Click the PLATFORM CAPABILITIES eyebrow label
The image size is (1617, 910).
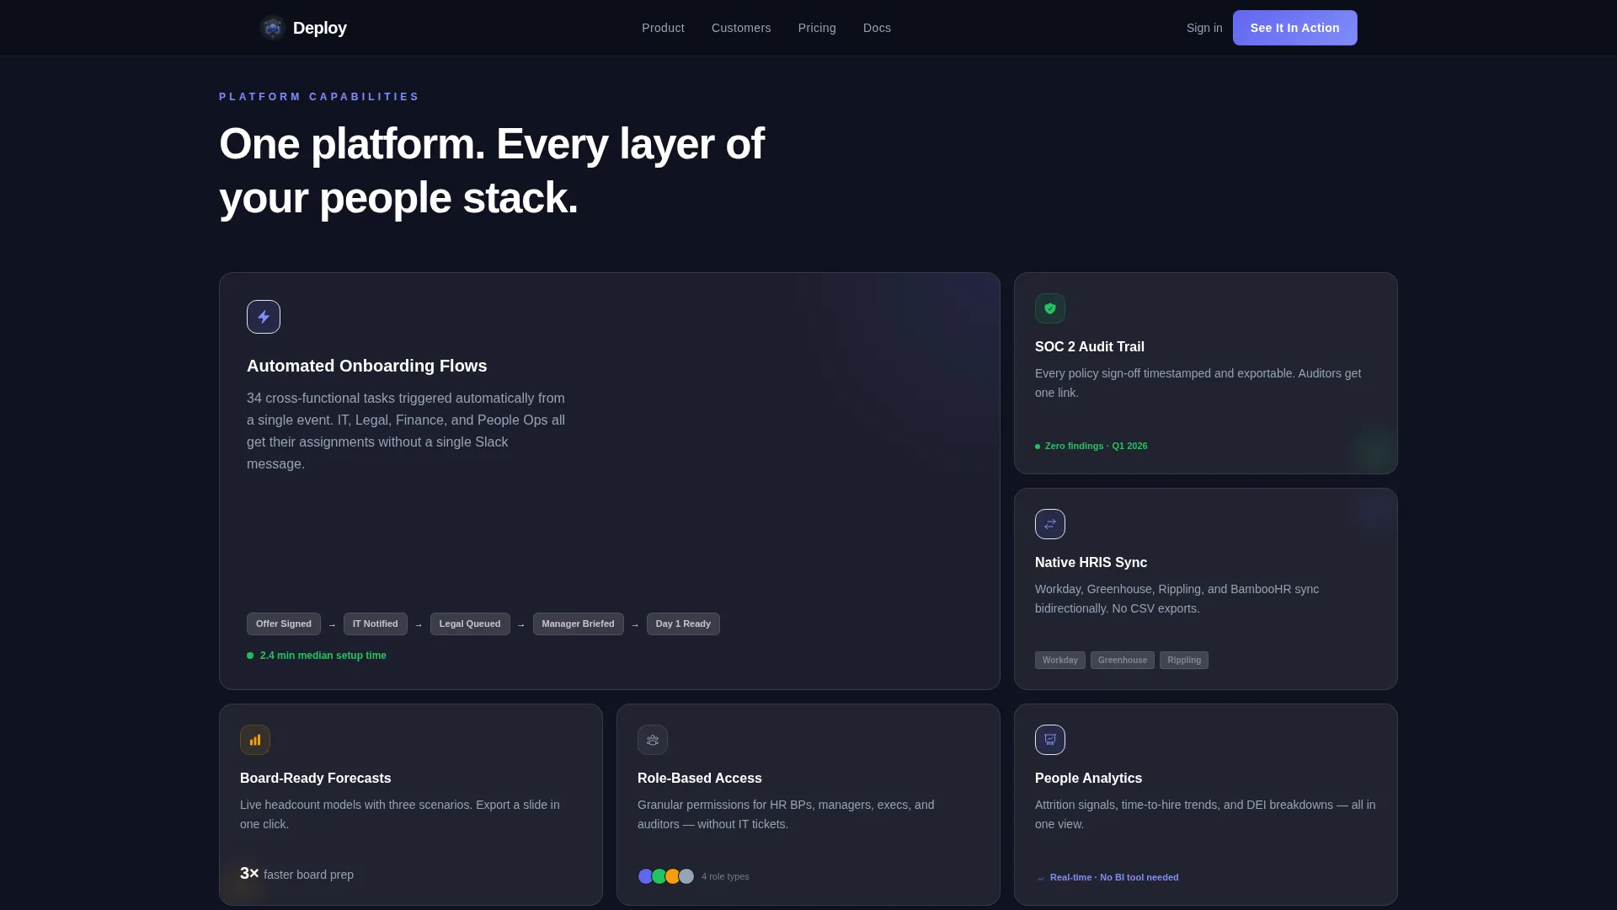(x=319, y=97)
